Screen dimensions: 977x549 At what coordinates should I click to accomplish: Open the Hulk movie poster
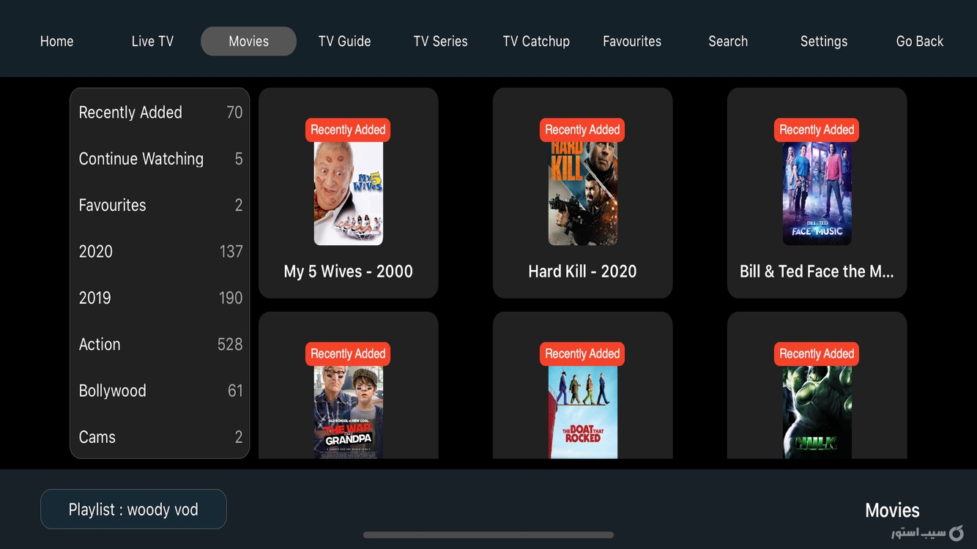click(x=817, y=412)
